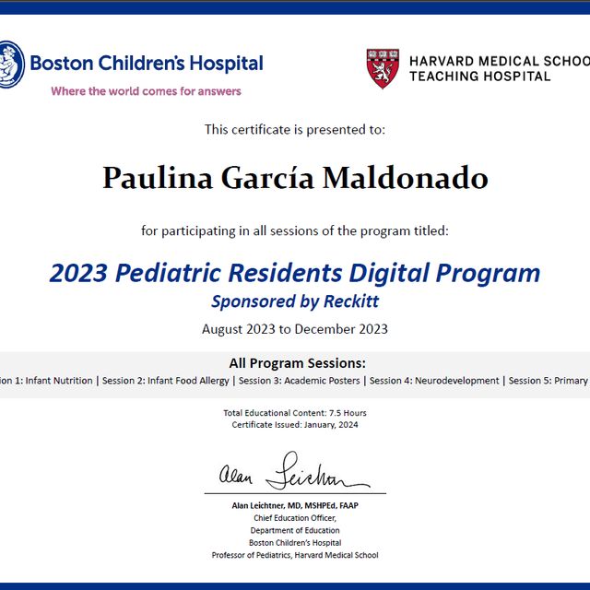Image resolution: width=590 pixels, height=590 pixels.
Task: Click the recipient name 'Paulina García Maldonado'
Action: 295,178
